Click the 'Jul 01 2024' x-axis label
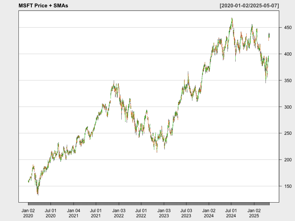Image resolution: width=295 pixels, height=221 pixels. pyautogui.click(x=231, y=213)
